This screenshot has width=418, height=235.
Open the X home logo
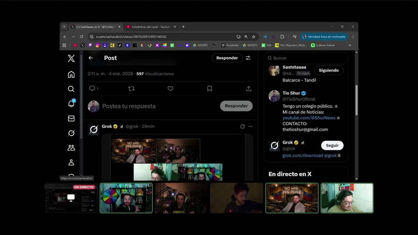(x=71, y=58)
